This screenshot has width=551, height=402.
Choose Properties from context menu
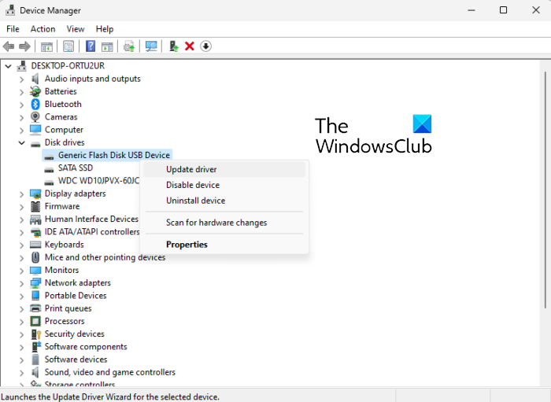click(224, 245)
